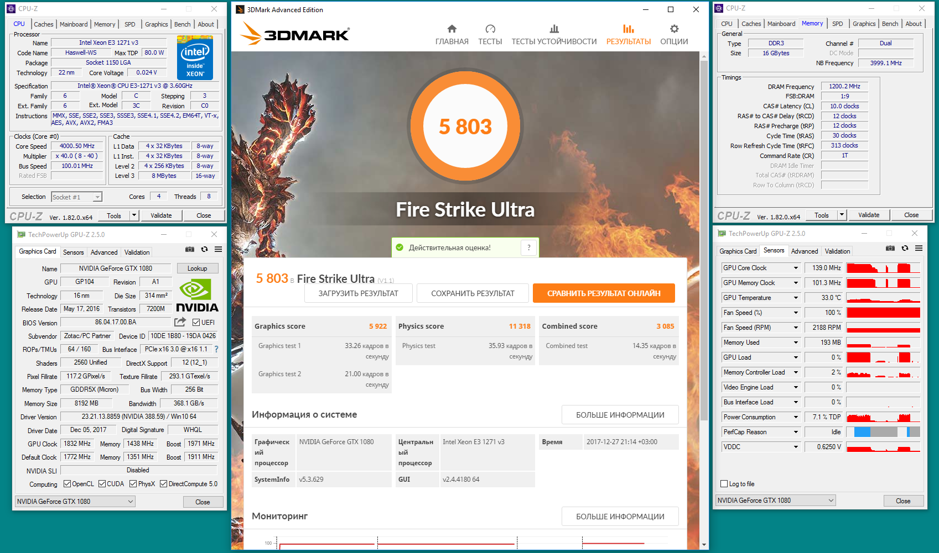Open PerfCap Reason sensor dropdown

point(796,432)
